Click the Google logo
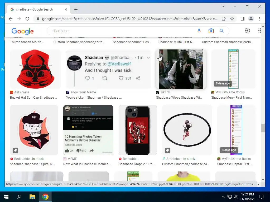270x202 pixels. coord(23,31)
